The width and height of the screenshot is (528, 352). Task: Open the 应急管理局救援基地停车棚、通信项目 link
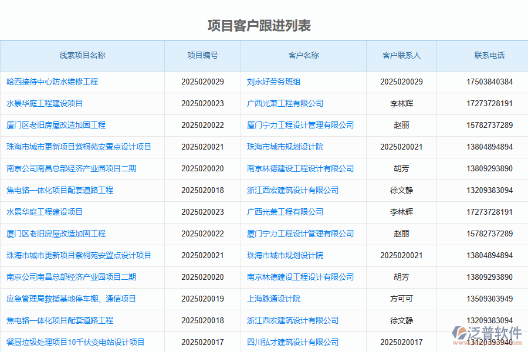pyautogui.click(x=71, y=299)
